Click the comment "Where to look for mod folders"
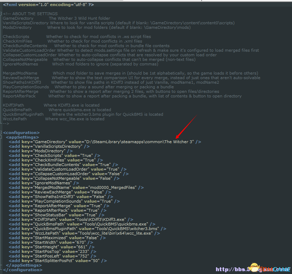 77,27
